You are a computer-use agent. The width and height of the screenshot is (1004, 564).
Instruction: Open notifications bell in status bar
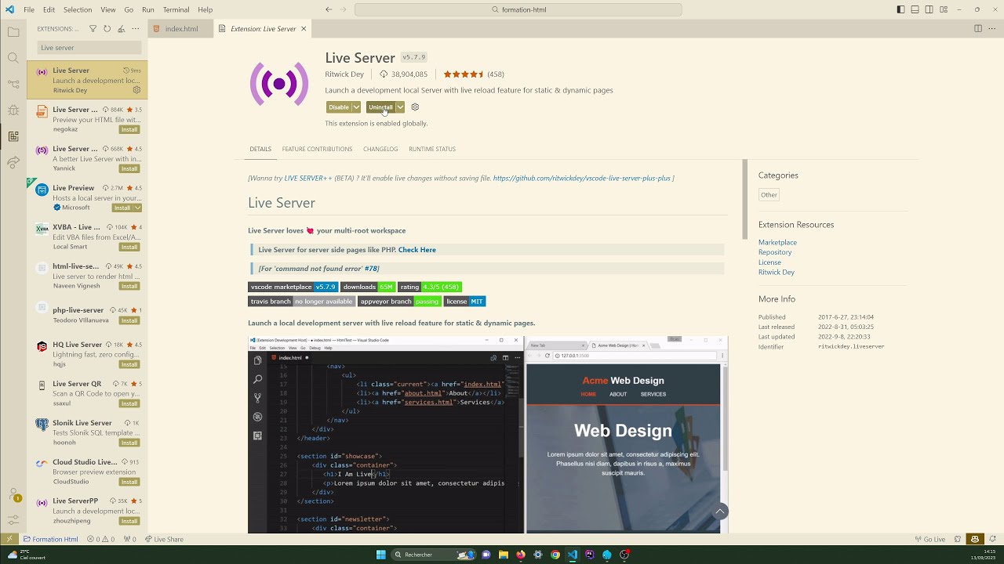tap(993, 539)
